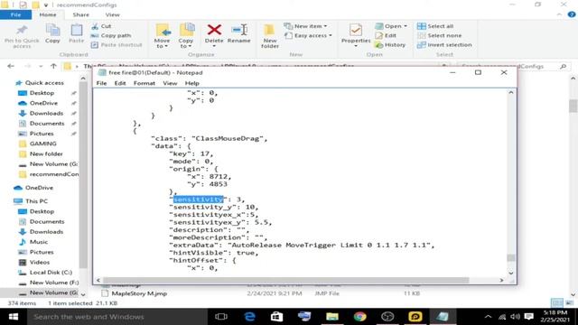Image resolution: width=578 pixels, height=325 pixels.
Task: Open the Open dropdown in ribbon
Action: tap(391, 26)
